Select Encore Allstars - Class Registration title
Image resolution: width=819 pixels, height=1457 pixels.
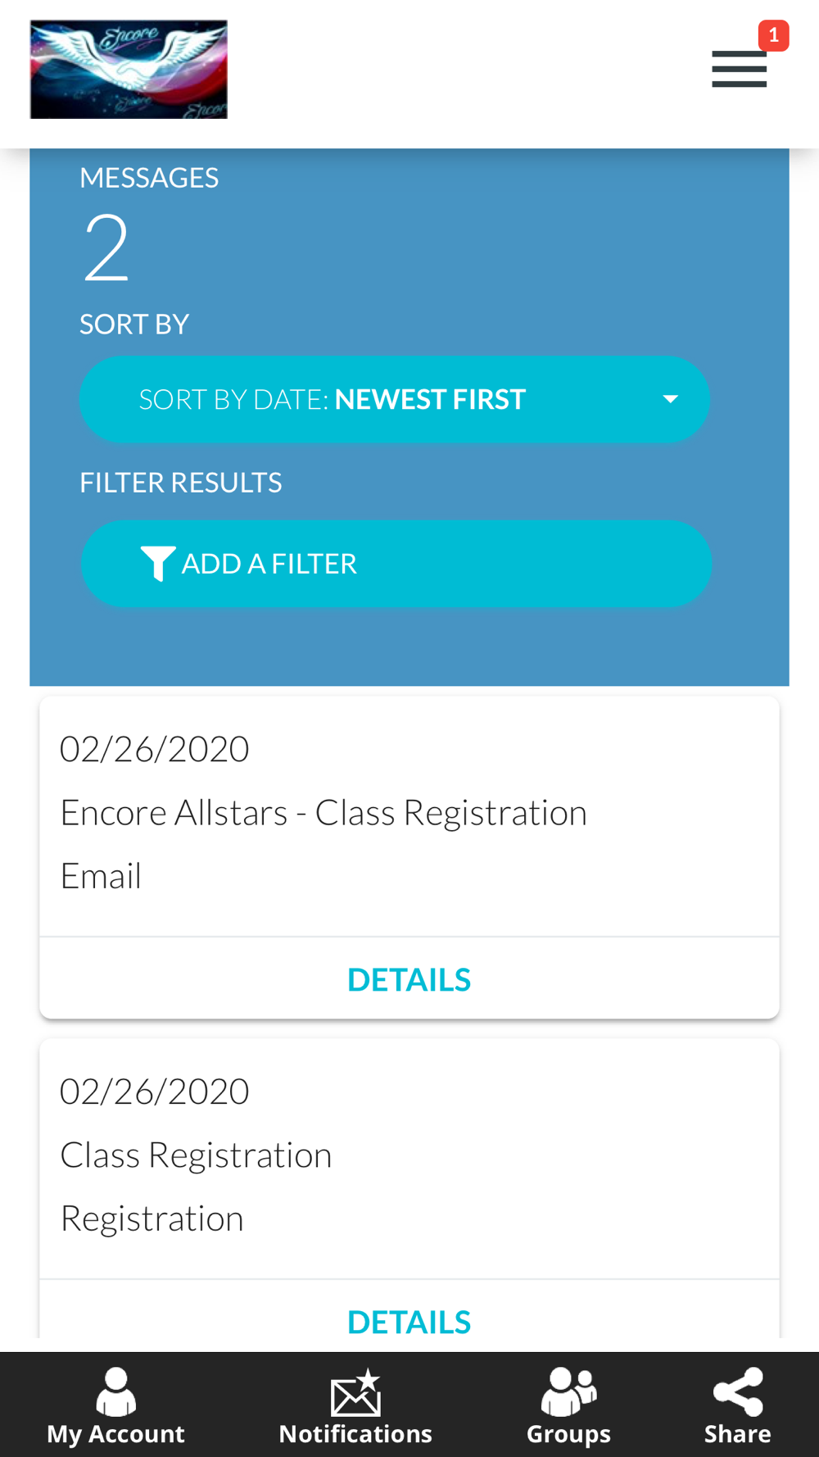pyautogui.click(x=324, y=813)
